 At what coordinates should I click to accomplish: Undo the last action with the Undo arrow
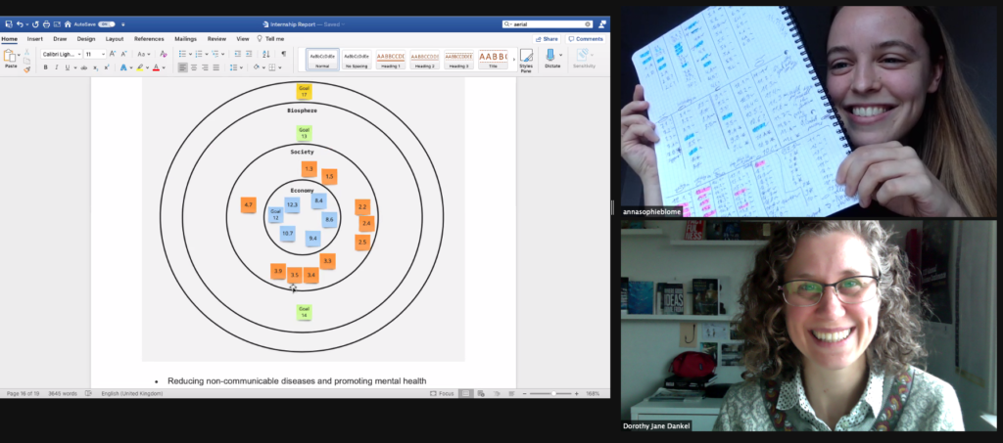[20, 24]
